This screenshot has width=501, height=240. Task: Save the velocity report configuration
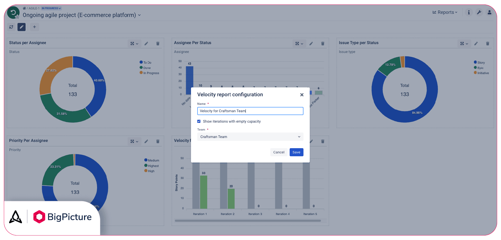click(x=296, y=152)
